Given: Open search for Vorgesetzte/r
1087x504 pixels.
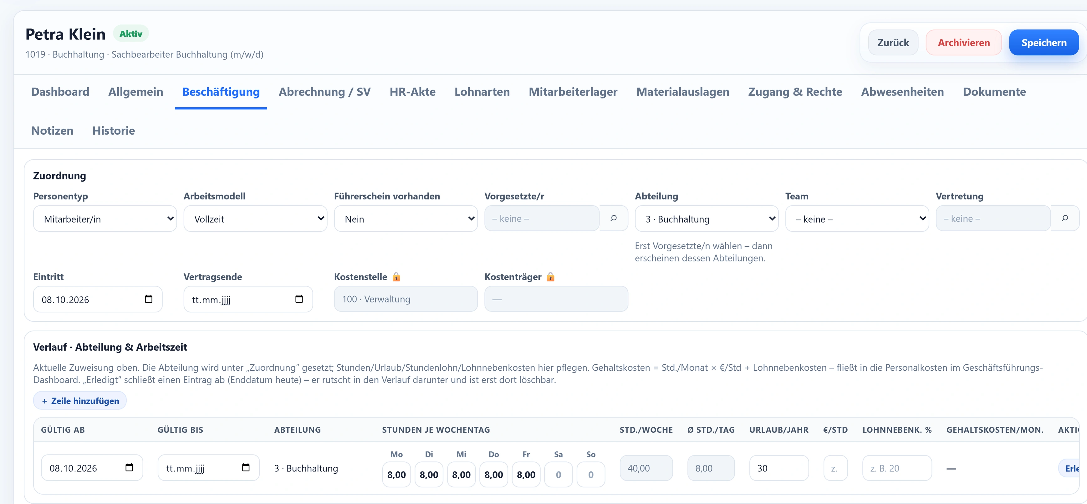Looking at the screenshot, I should (614, 218).
